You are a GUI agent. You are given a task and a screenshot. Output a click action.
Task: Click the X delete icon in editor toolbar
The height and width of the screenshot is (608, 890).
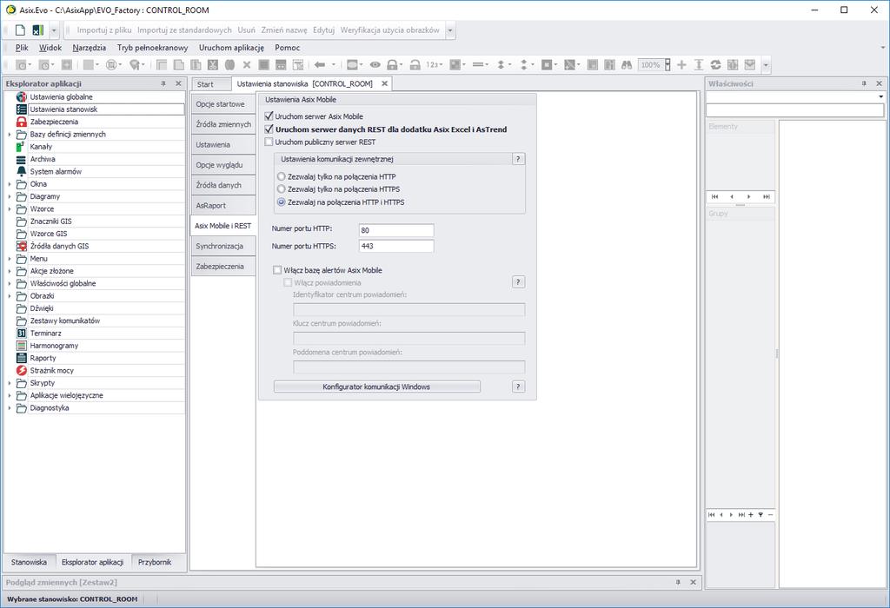coord(247,64)
